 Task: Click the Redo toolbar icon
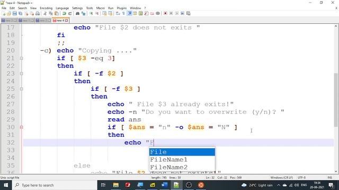coord(70,13)
